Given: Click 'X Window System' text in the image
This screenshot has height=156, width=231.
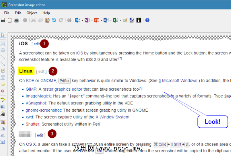Looking at the screenshot, I should [x=112, y=117].
